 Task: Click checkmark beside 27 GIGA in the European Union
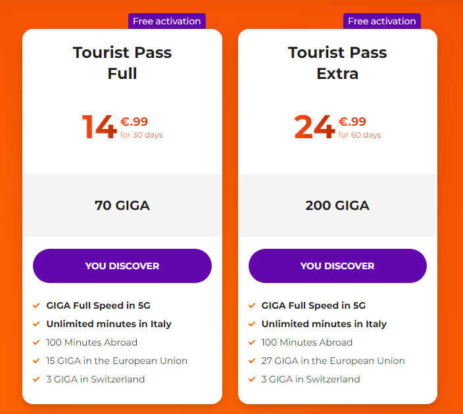252,361
